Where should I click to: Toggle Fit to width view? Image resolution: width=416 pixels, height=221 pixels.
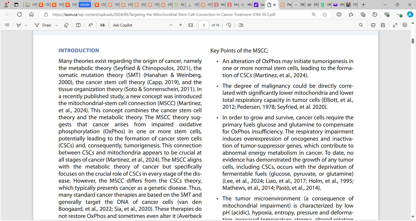click(191, 25)
